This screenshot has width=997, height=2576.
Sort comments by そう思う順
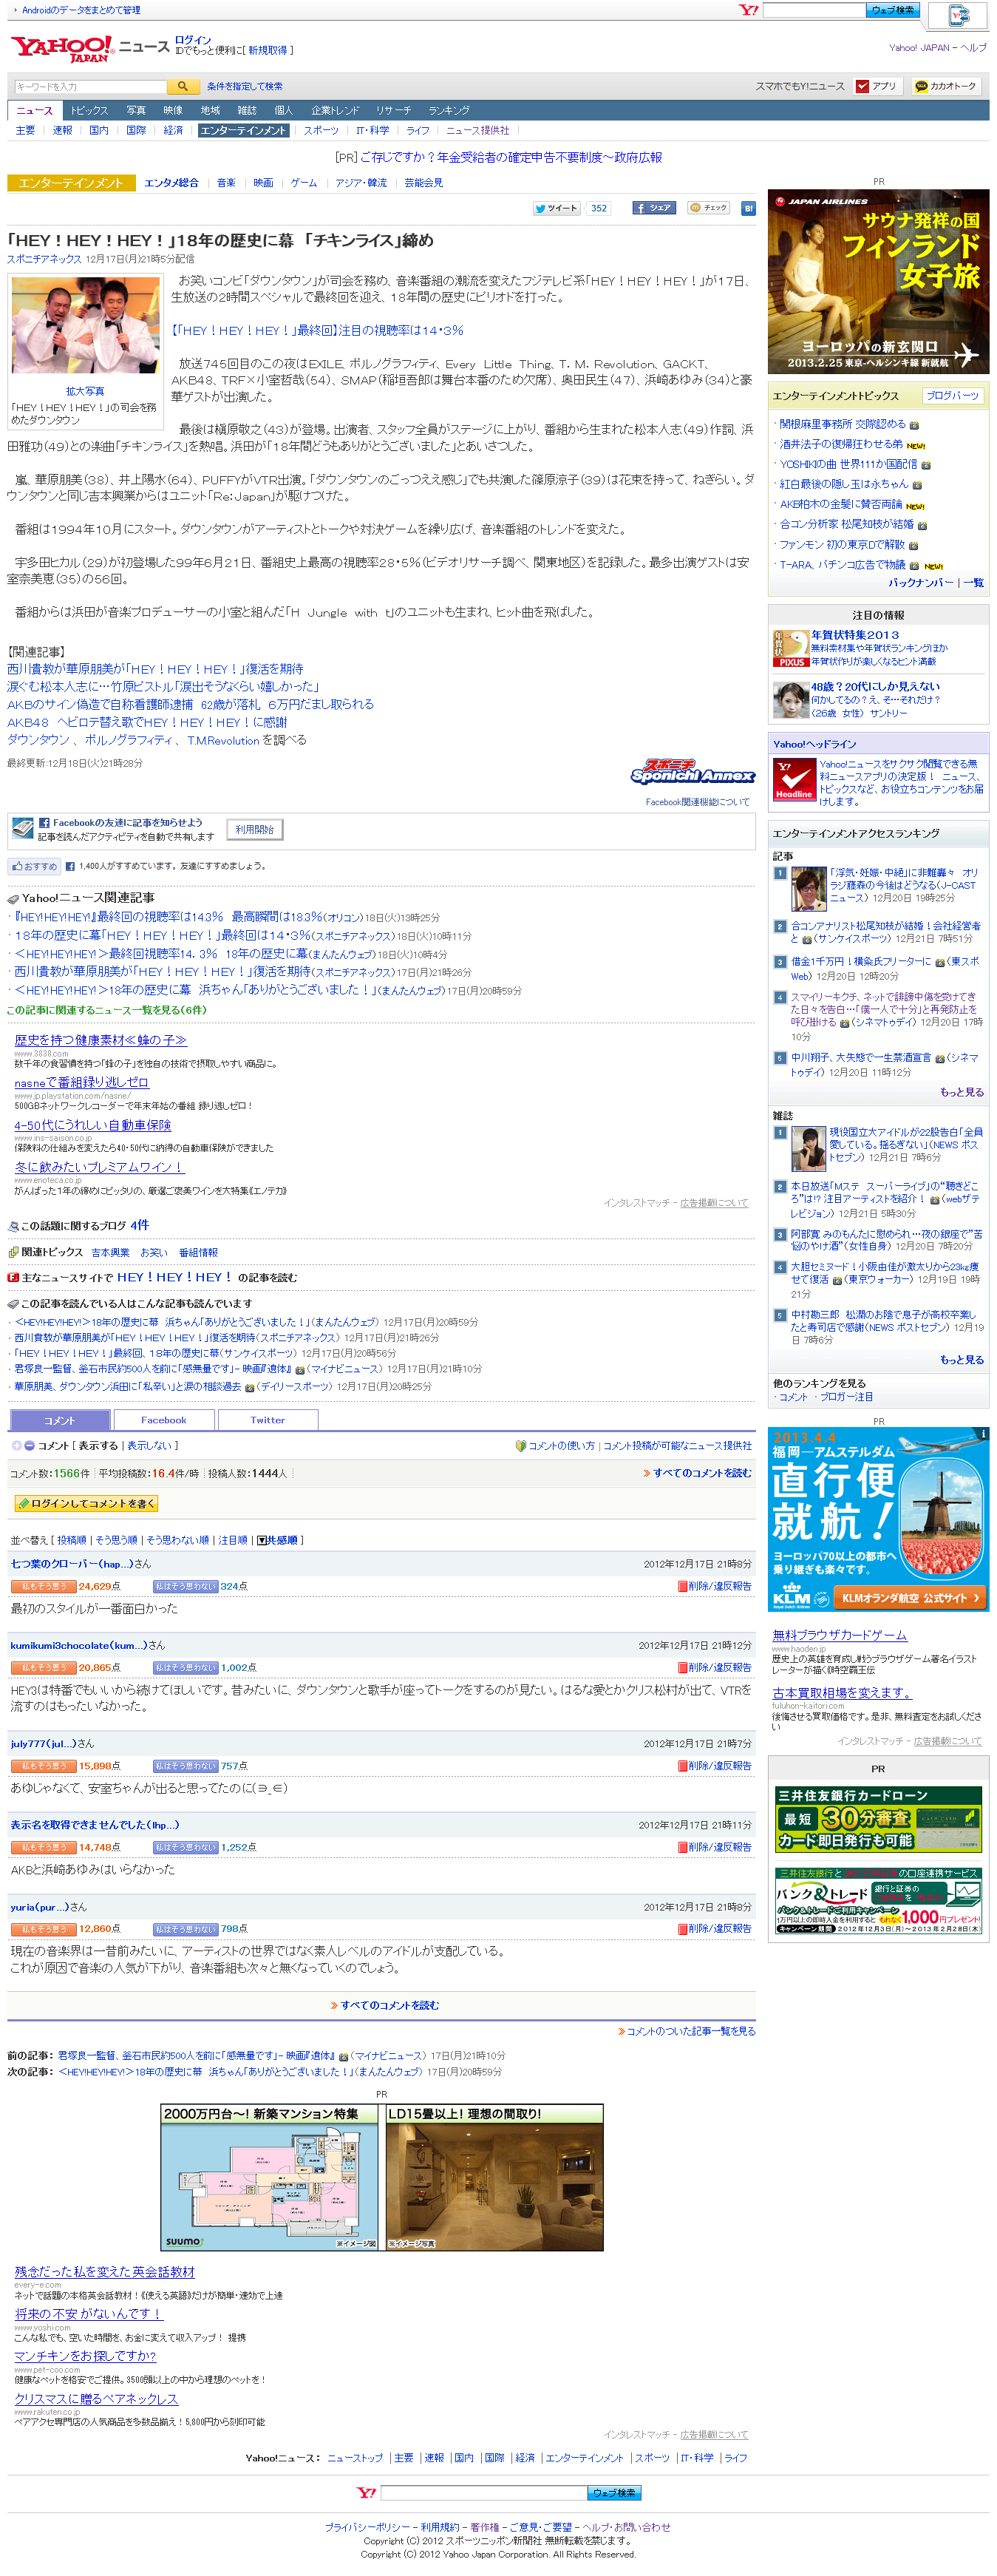(116, 1540)
